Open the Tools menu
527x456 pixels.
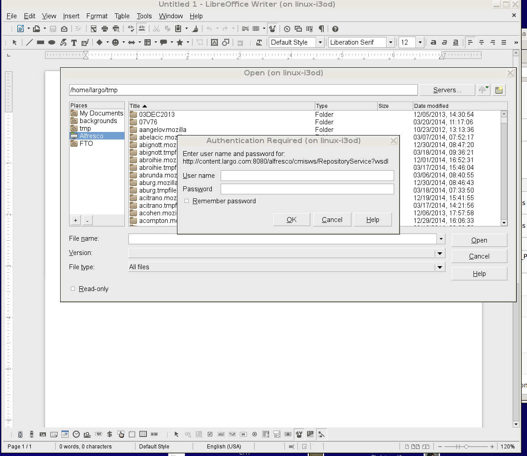tap(144, 16)
